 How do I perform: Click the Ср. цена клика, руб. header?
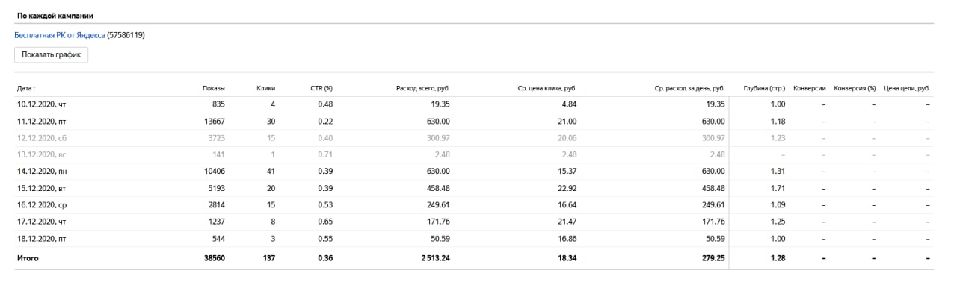(547, 88)
